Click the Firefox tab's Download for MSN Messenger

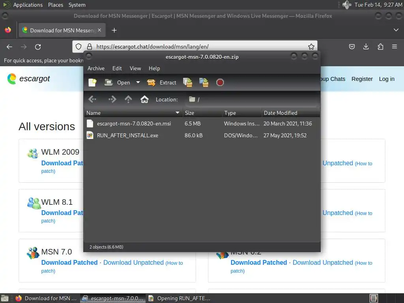click(x=61, y=30)
